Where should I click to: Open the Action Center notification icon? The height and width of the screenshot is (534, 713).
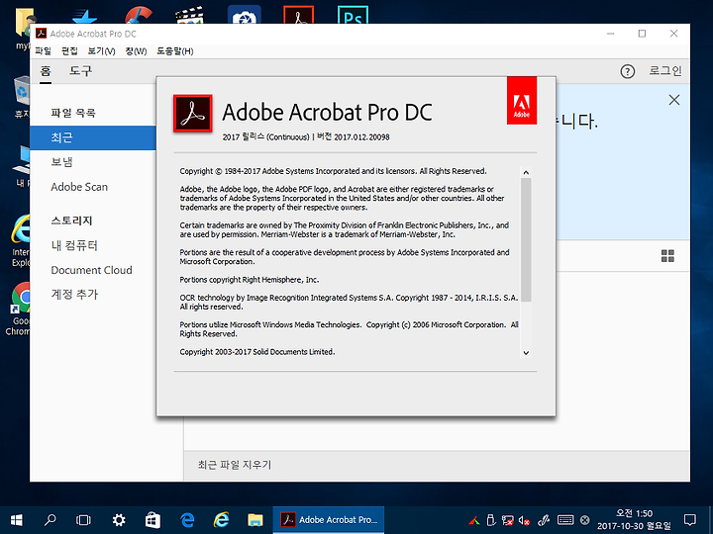click(x=690, y=520)
